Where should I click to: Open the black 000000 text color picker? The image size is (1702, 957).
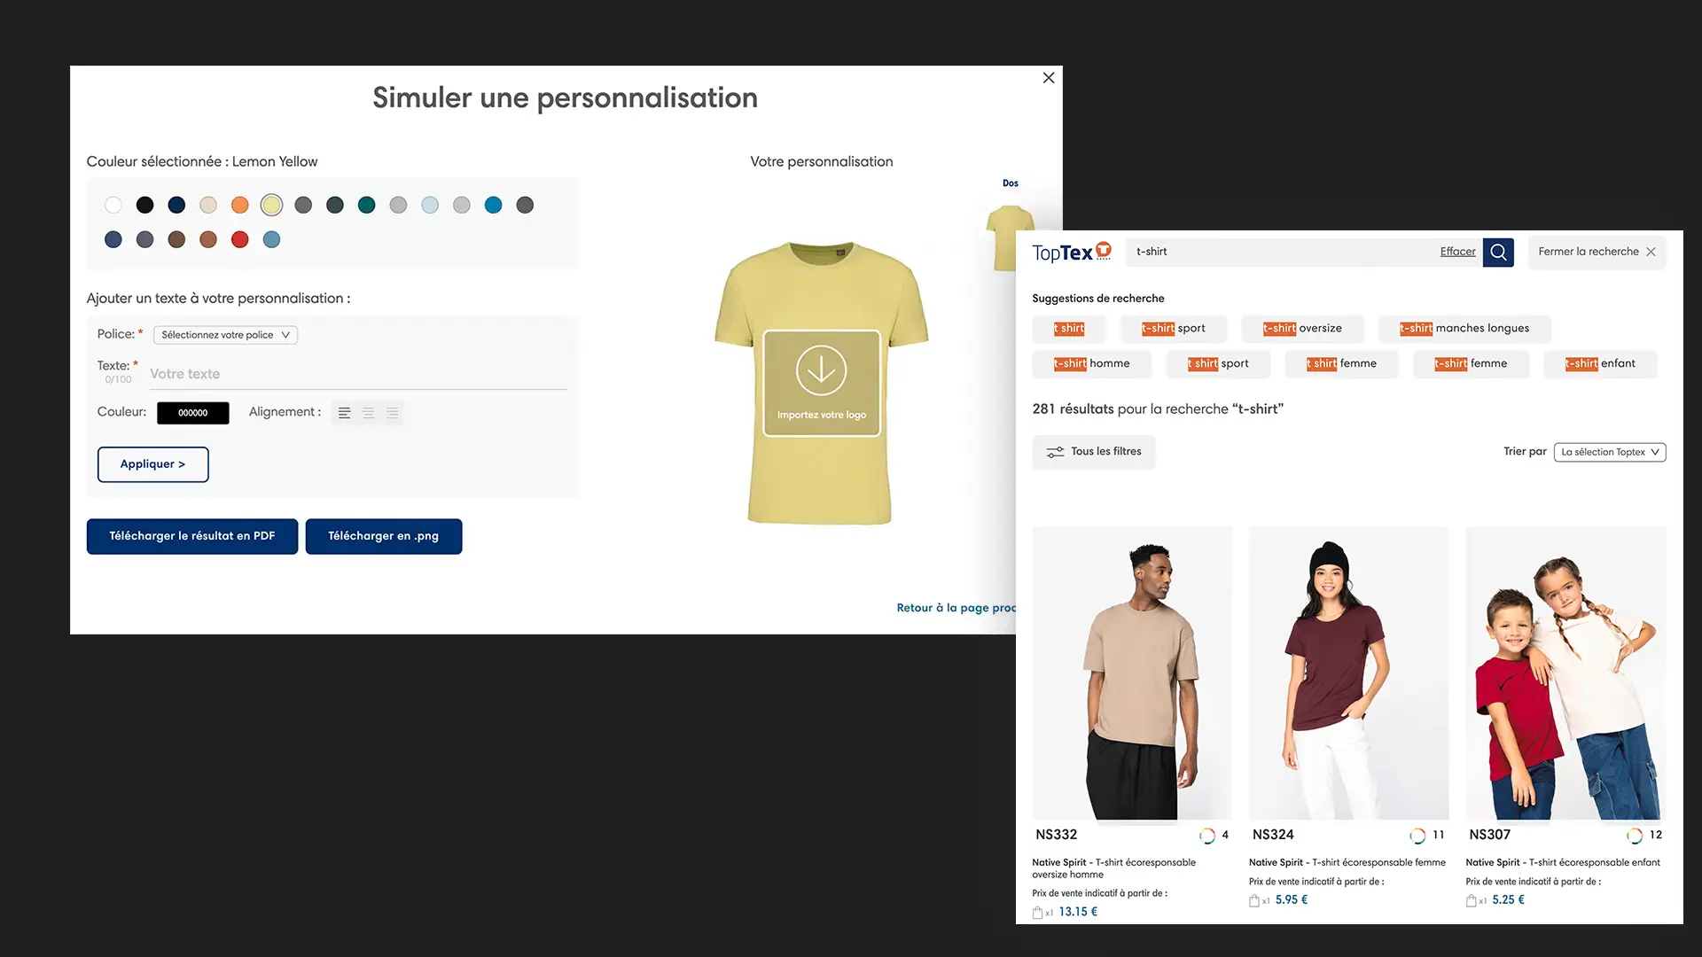pos(193,413)
